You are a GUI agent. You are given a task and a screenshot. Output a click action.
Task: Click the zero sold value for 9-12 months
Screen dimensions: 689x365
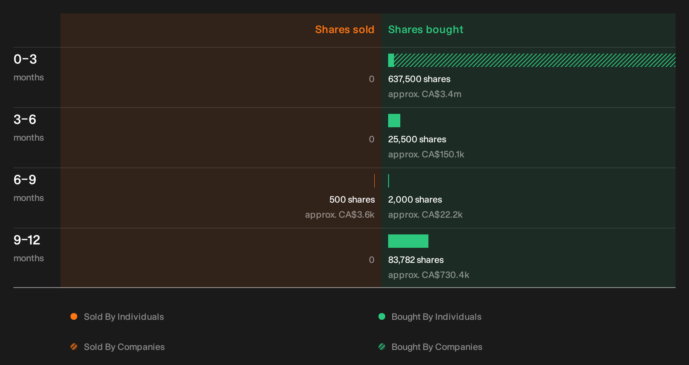371,260
